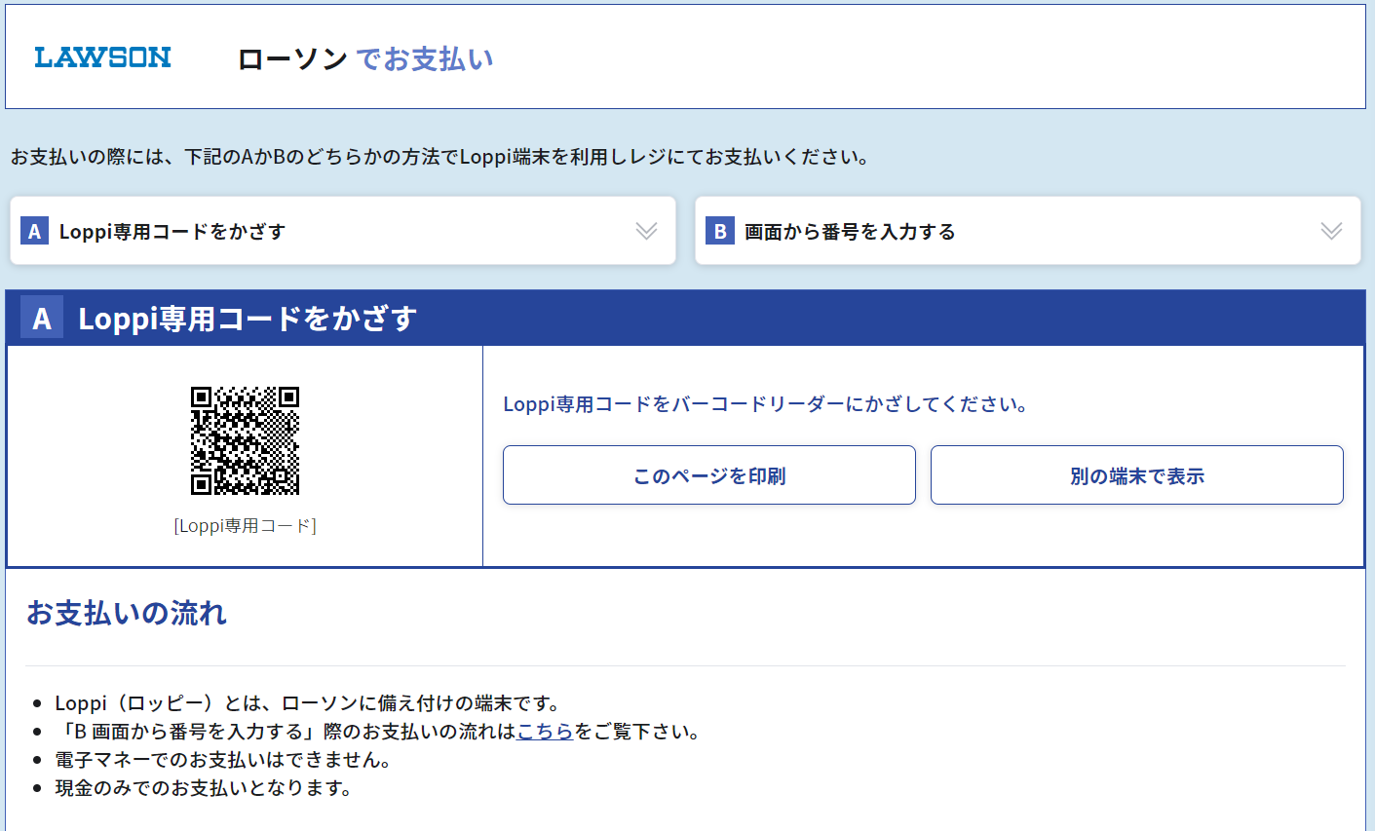Expand the chevron on Loppi専用コードをかざす tab
1375x831 pixels.
pyautogui.click(x=646, y=231)
